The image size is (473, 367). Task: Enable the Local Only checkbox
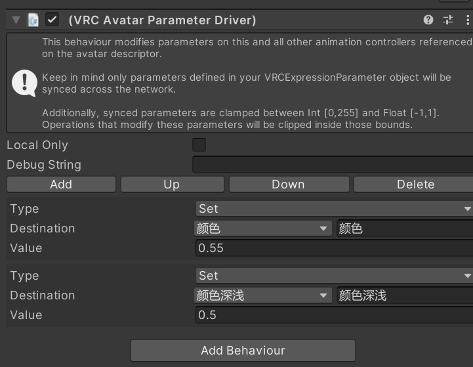click(199, 145)
